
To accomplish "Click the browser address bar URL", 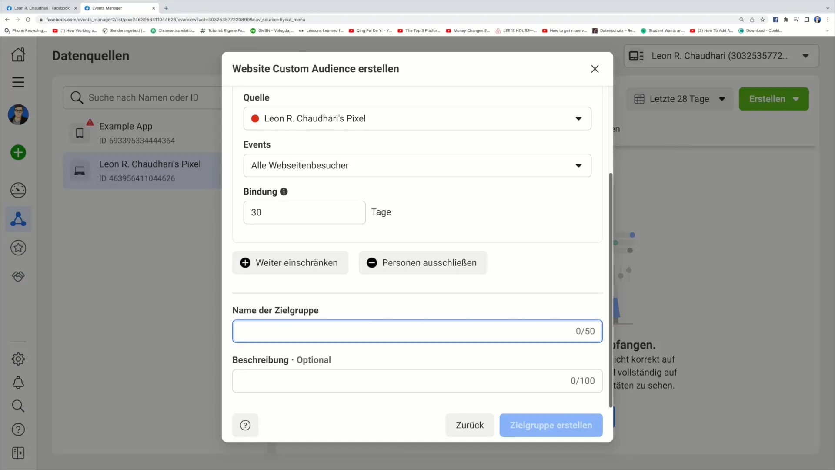I will [x=176, y=20].
